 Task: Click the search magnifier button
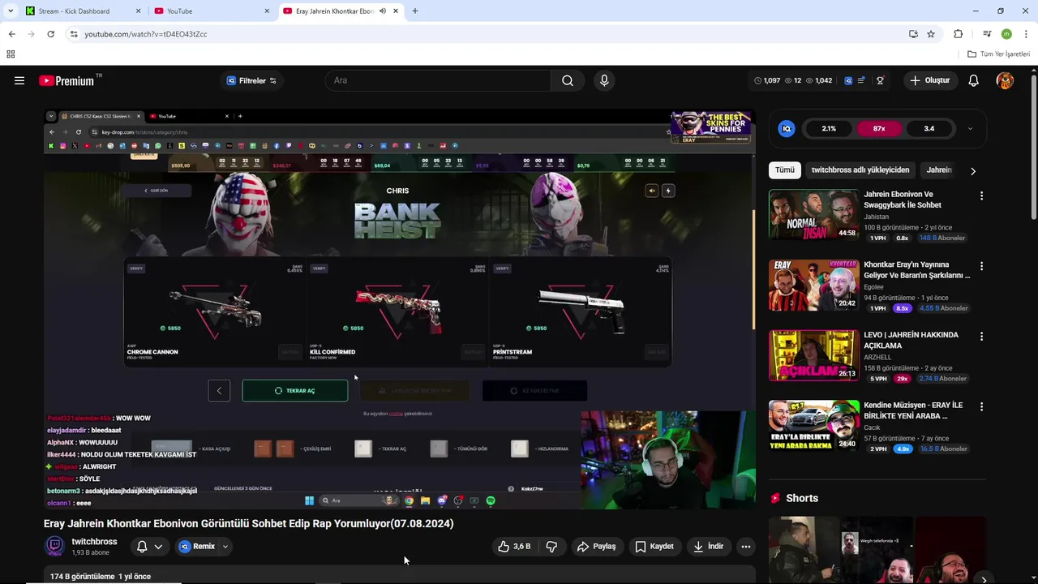tap(568, 80)
